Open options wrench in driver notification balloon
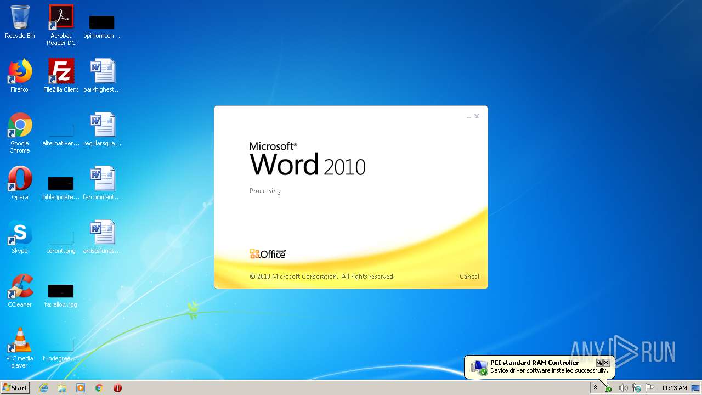Screen dimensions: 702x395 click(599, 363)
